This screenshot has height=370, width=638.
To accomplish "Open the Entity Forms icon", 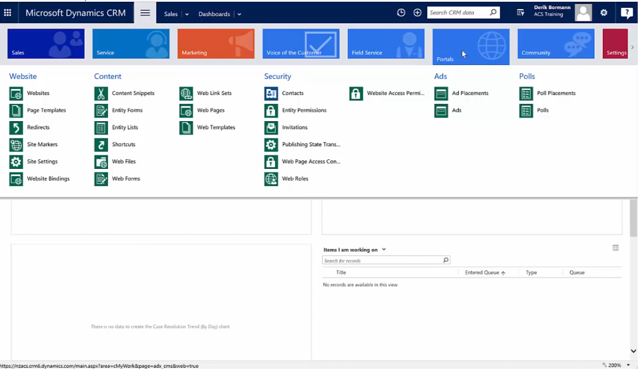I will click(x=101, y=111).
